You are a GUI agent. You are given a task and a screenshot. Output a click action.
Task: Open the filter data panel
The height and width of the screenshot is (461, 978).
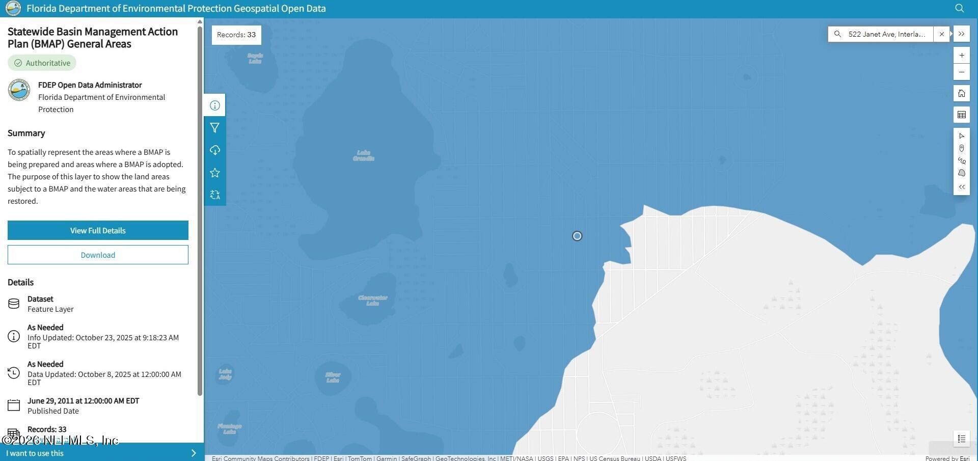coord(214,128)
